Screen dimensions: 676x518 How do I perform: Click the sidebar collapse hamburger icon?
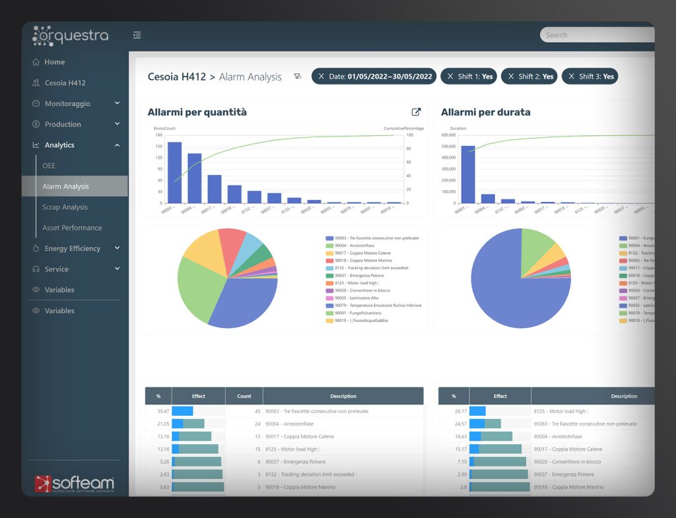click(x=137, y=36)
